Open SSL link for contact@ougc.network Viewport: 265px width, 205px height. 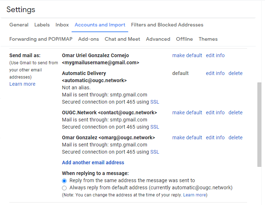[x=155, y=127]
